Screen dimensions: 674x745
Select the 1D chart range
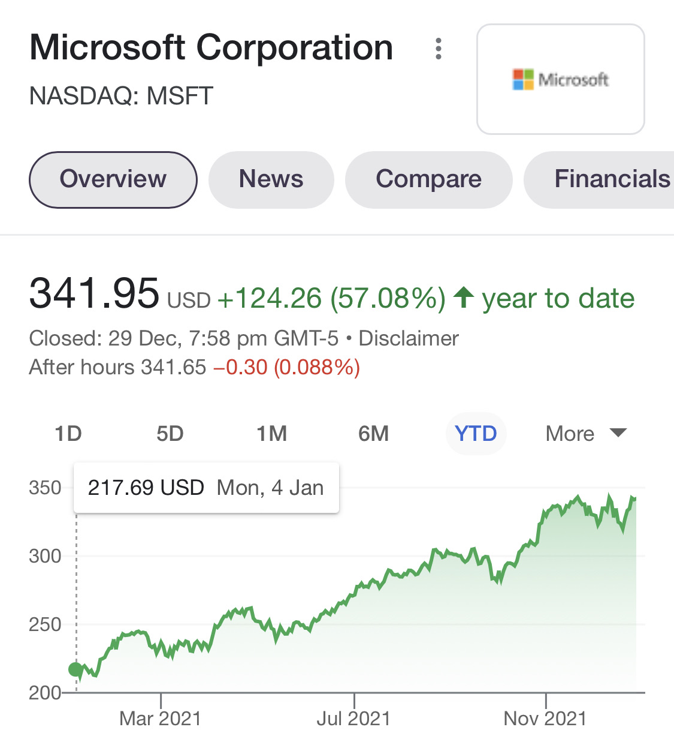point(68,434)
